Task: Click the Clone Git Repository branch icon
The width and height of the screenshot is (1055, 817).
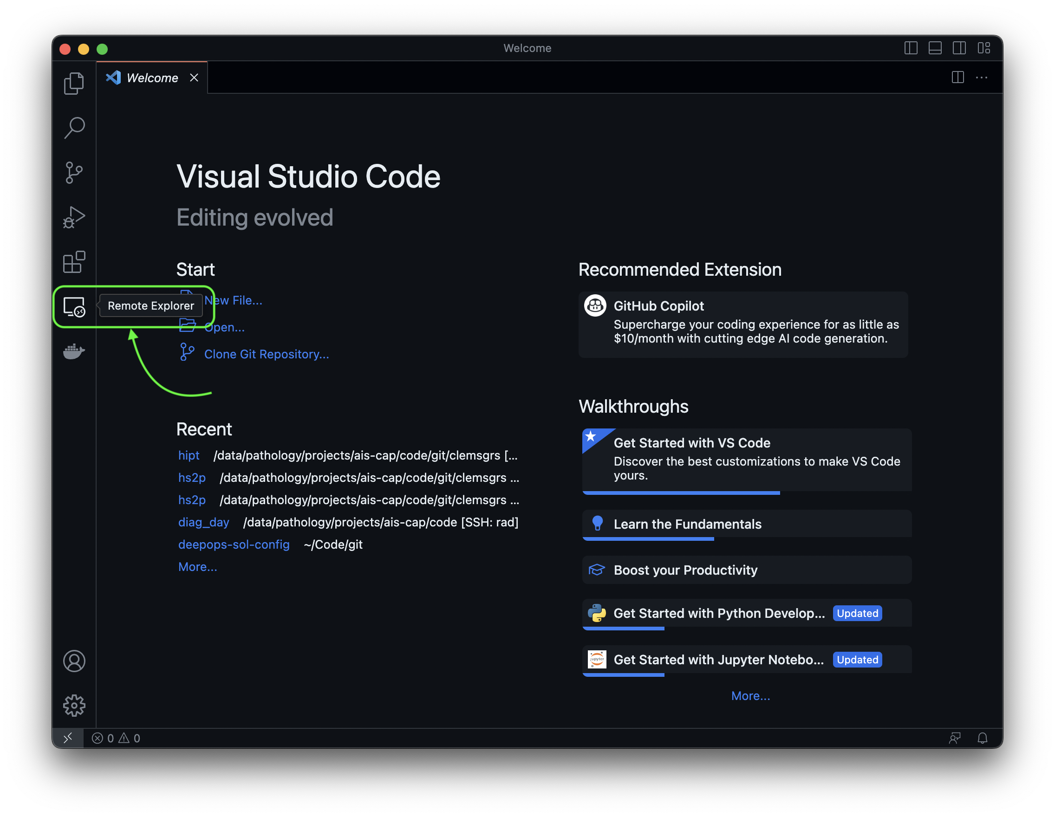Action: [187, 352]
